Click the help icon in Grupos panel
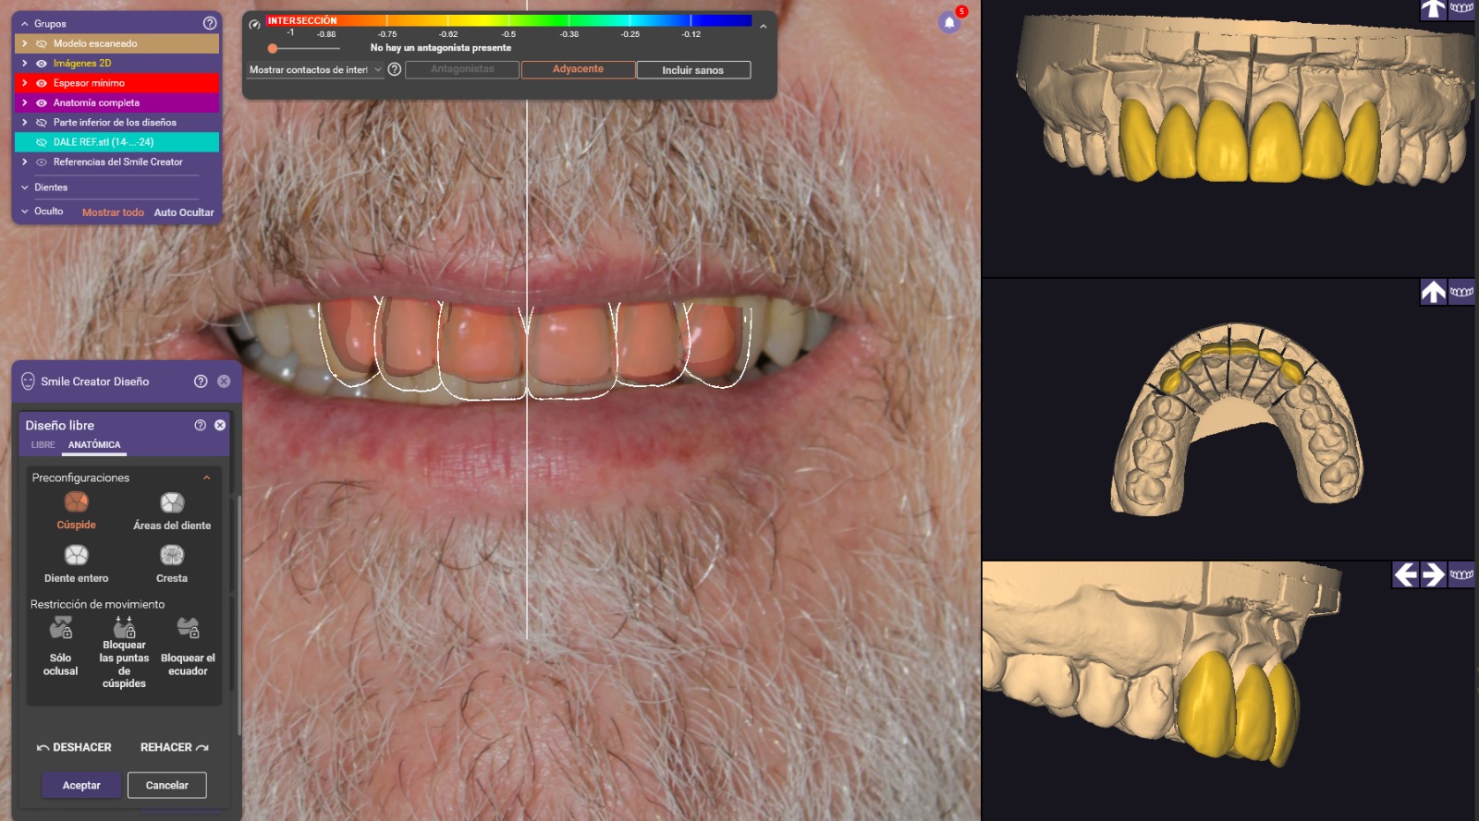 210,23
